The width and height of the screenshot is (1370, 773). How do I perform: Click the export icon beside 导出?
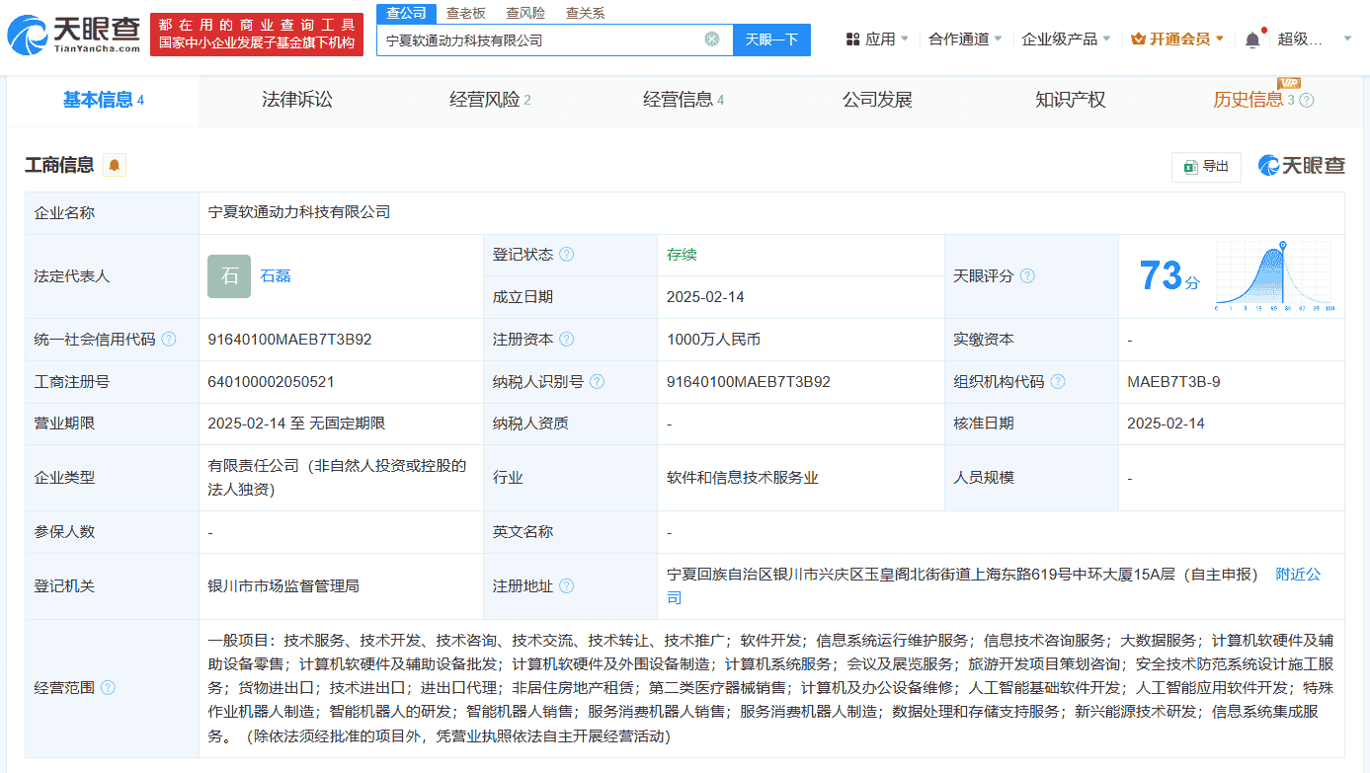coord(1192,167)
